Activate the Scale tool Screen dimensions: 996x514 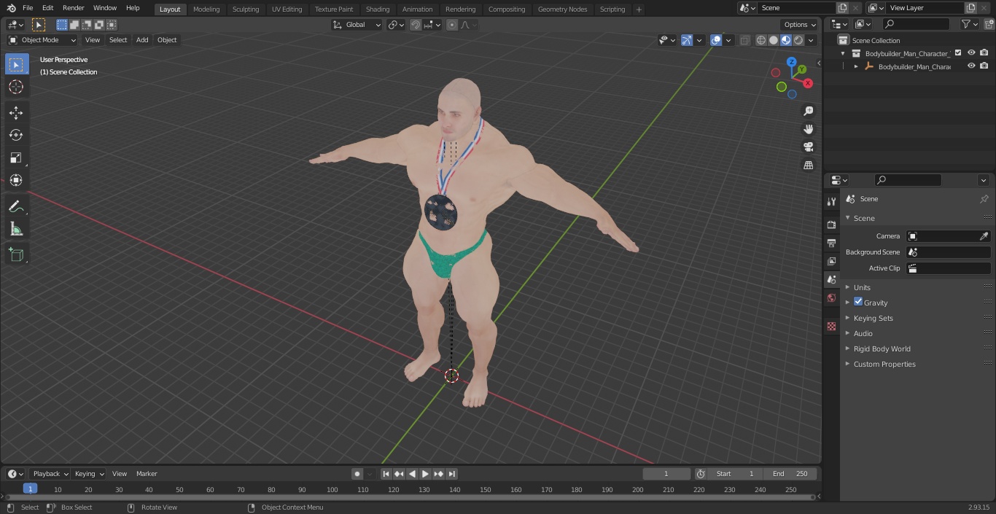point(16,157)
